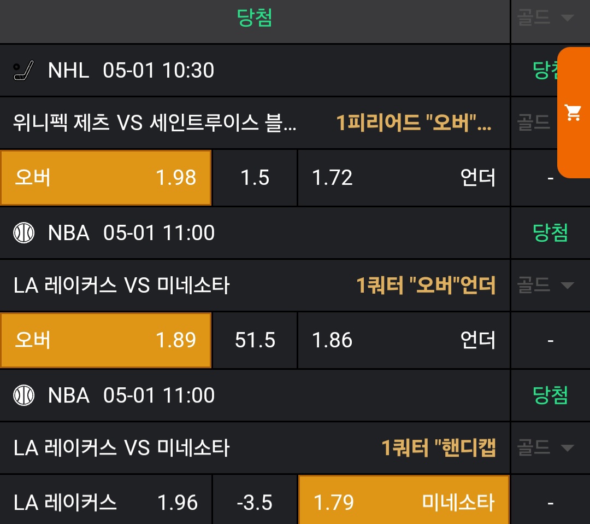
Task: Toggle the 미네소타 1.79 handicap selection
Action: [404, 502]
